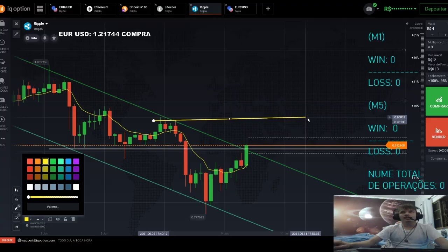This screenshot has height=252, width=448.
Task: Toggle the lock on the drawn line
Action: click(x=65, y=219)
